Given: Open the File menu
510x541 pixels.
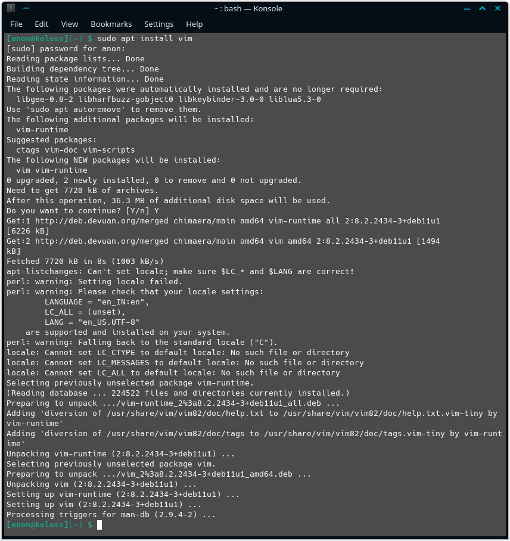Looking at the screenshot, I should (x=16, y=24).
